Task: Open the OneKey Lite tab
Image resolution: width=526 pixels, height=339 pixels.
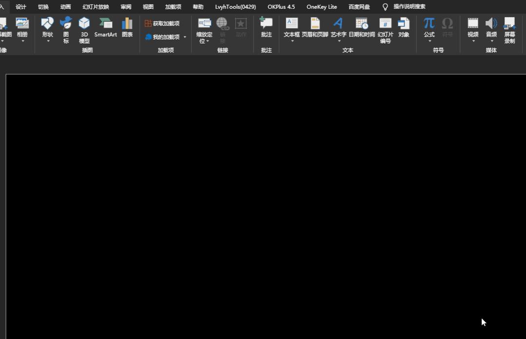Action: (x=322, y=7)
